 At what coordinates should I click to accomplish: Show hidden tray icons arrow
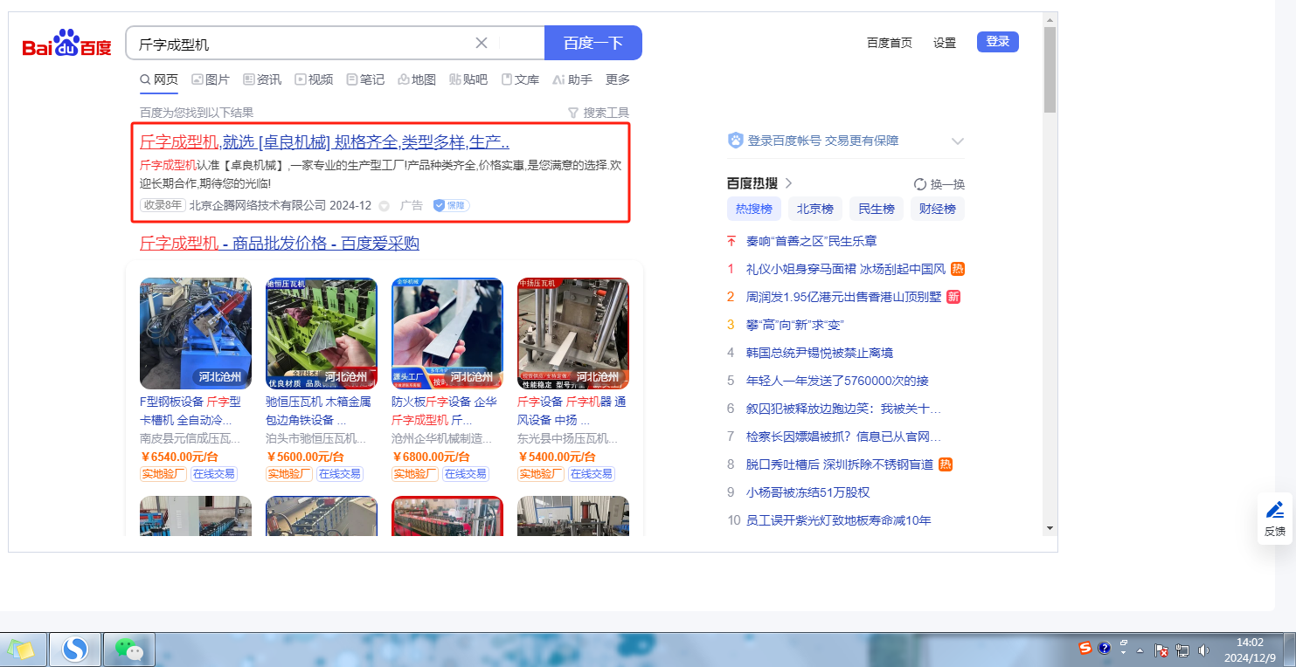coord(1140,650)
